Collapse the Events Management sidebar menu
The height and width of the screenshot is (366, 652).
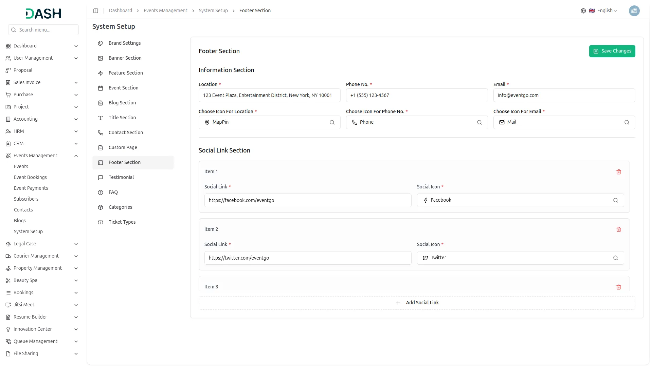click(76, 156)
